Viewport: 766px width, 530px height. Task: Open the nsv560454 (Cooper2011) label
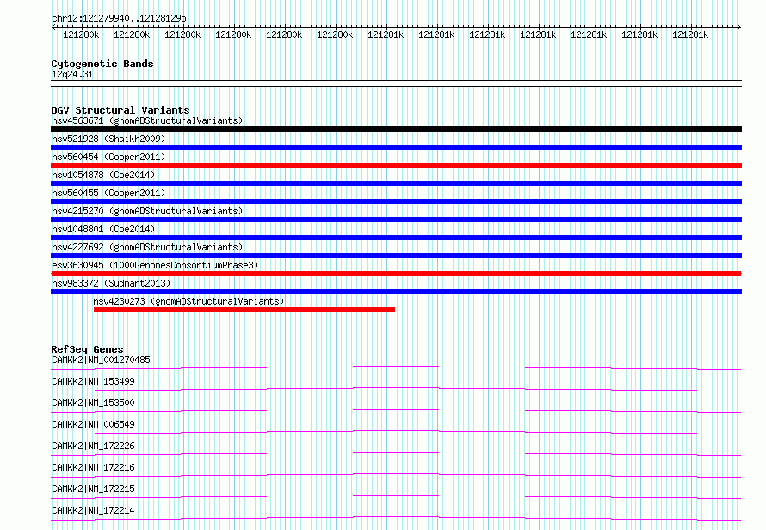tap(108, 157)
